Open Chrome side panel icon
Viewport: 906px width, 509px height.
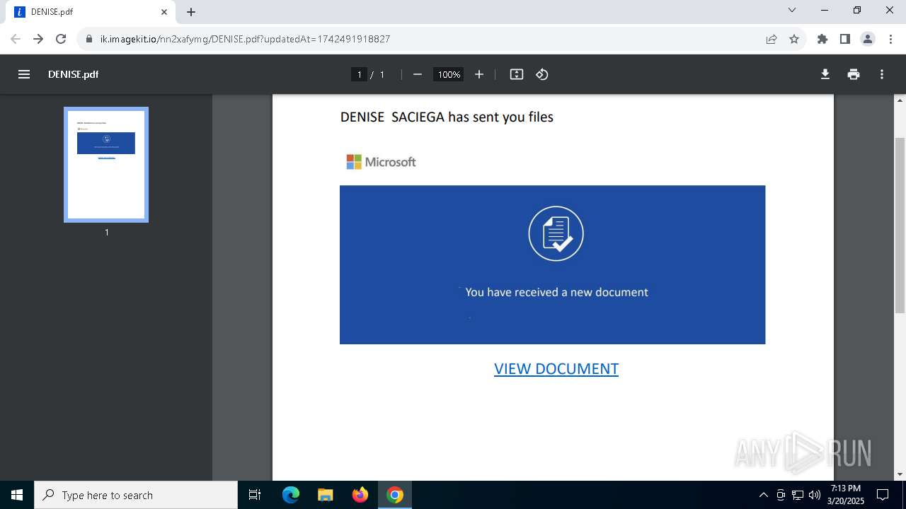point(845,39)
